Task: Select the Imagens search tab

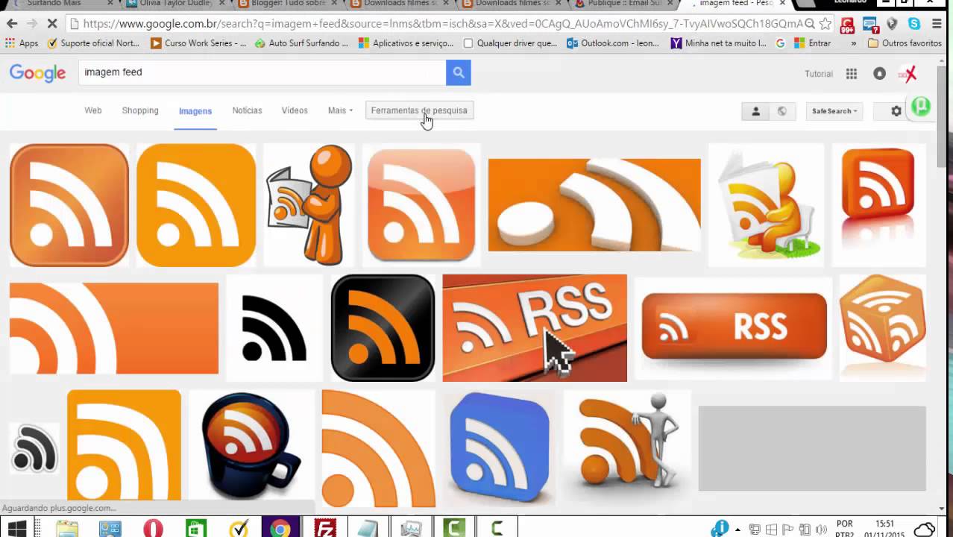Action: (x=195, y=111)
